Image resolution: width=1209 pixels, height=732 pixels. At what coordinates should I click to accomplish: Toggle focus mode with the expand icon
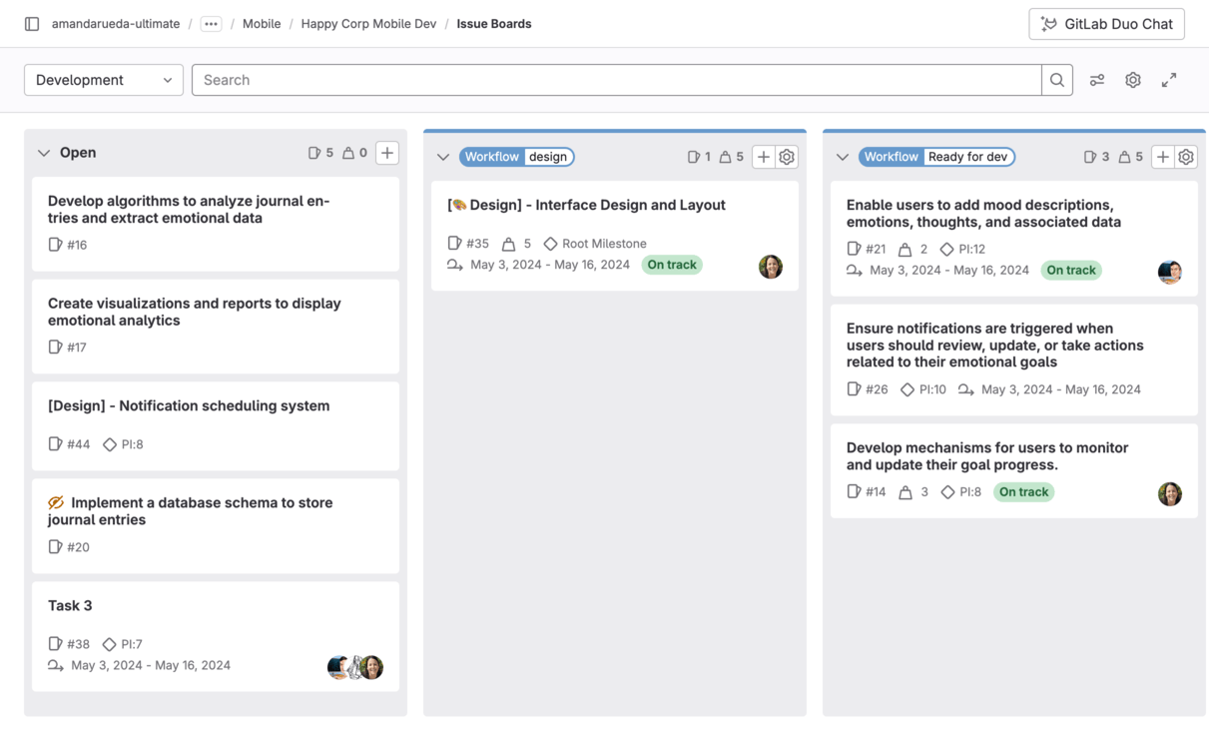tap(1168, 79)
